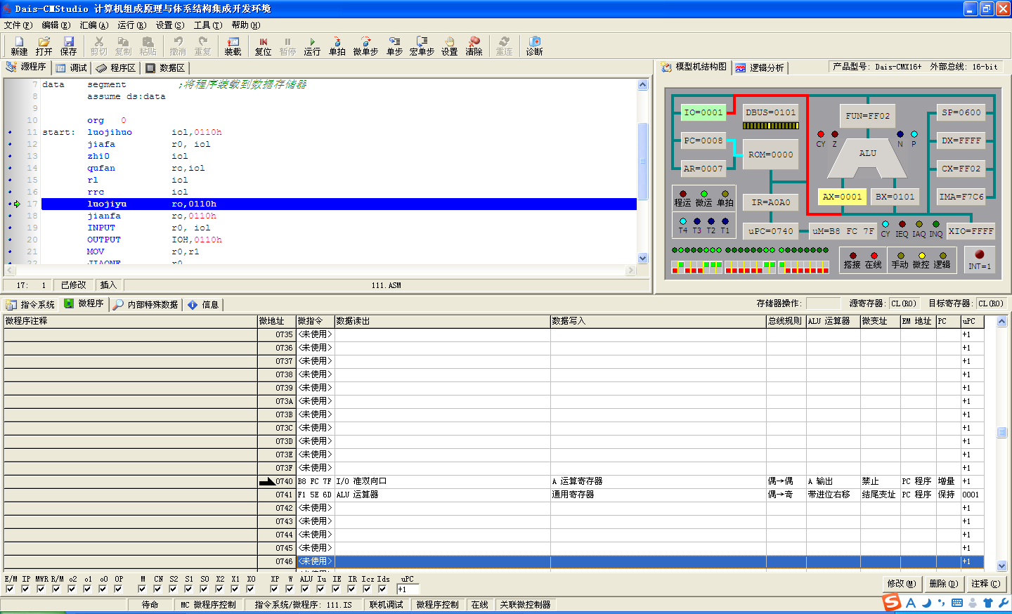Click 修改 button

(x=901, y=584)
